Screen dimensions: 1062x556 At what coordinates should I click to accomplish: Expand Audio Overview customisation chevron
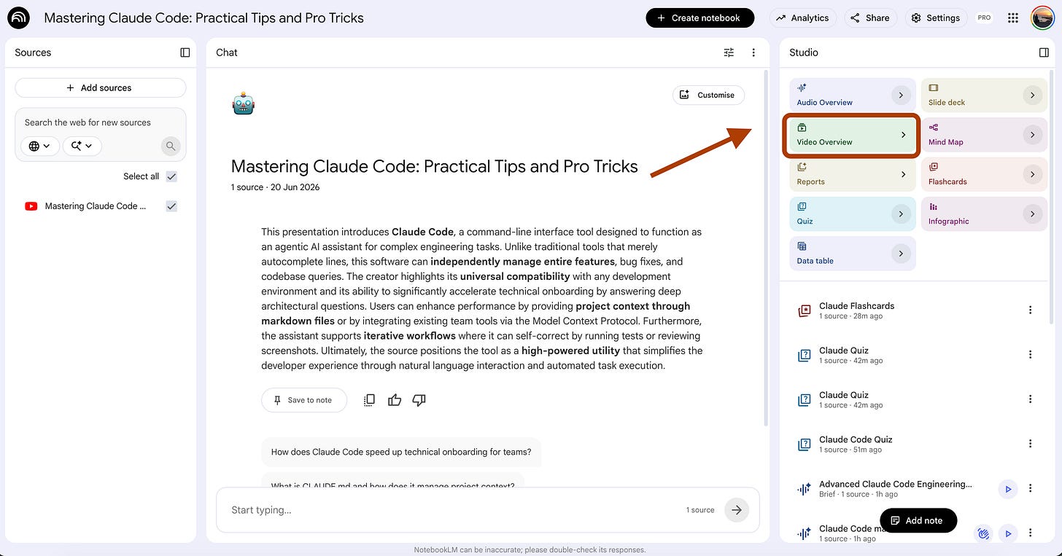(x=901, y=95)
